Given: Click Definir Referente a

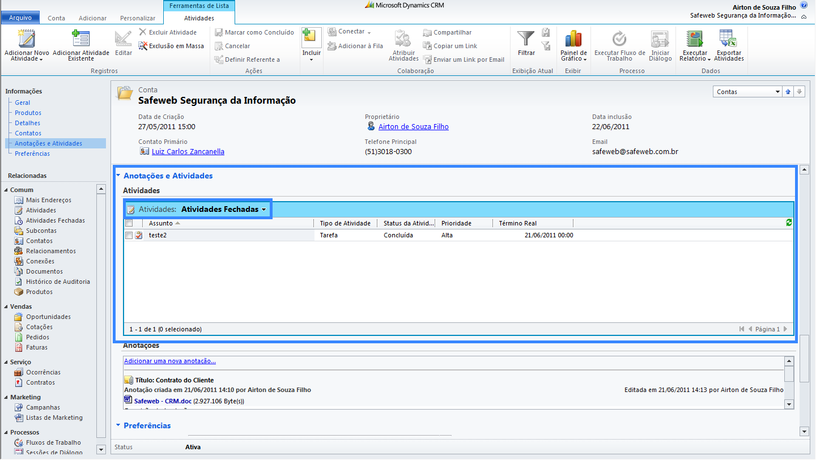Looking at the screenshot, I should coord(247,59).
